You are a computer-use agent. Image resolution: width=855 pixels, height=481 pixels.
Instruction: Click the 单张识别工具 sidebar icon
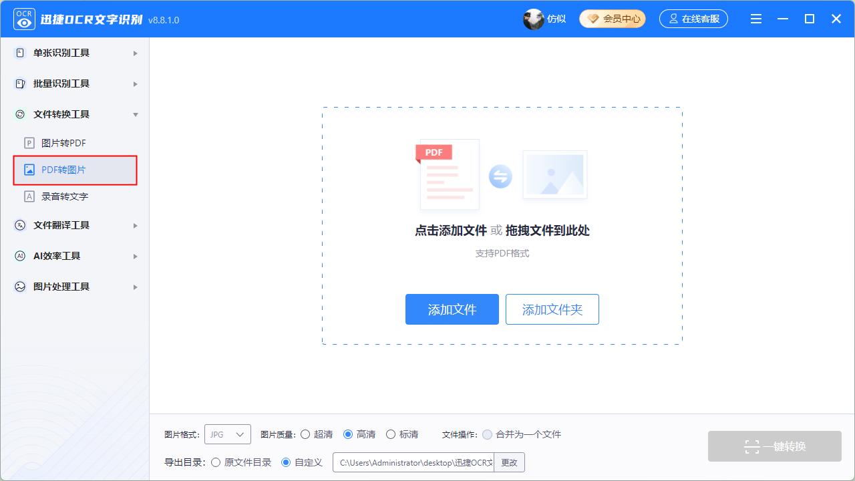(20, 53)
